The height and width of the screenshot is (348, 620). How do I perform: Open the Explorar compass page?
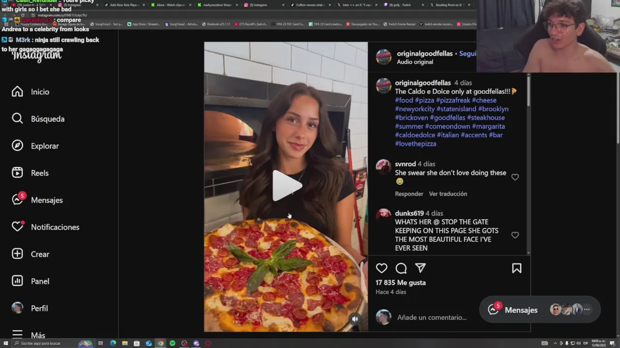click(x=35, y=146)
